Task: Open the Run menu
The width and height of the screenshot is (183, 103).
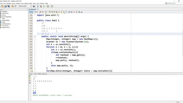Action: [23, 3]
